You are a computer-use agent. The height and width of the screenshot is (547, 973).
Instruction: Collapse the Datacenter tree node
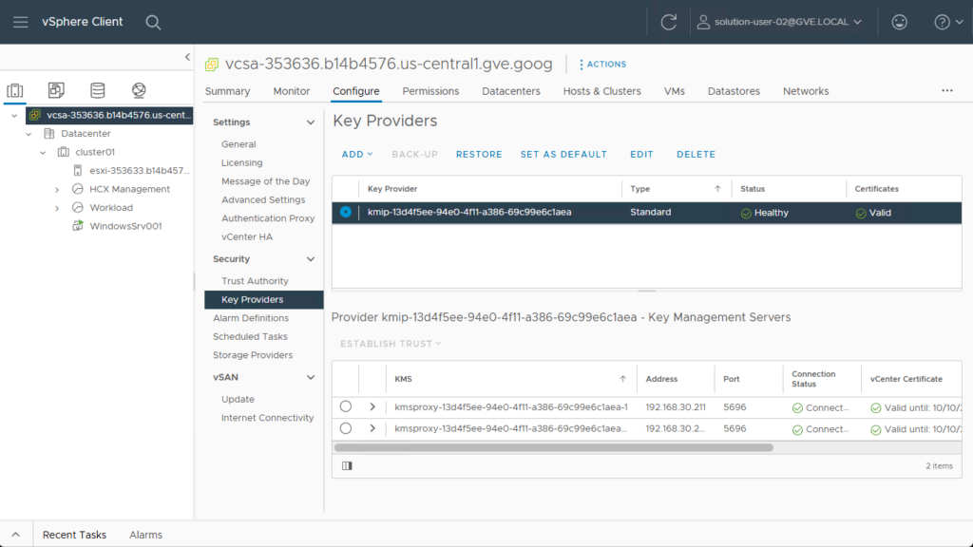tap(29, 134)
